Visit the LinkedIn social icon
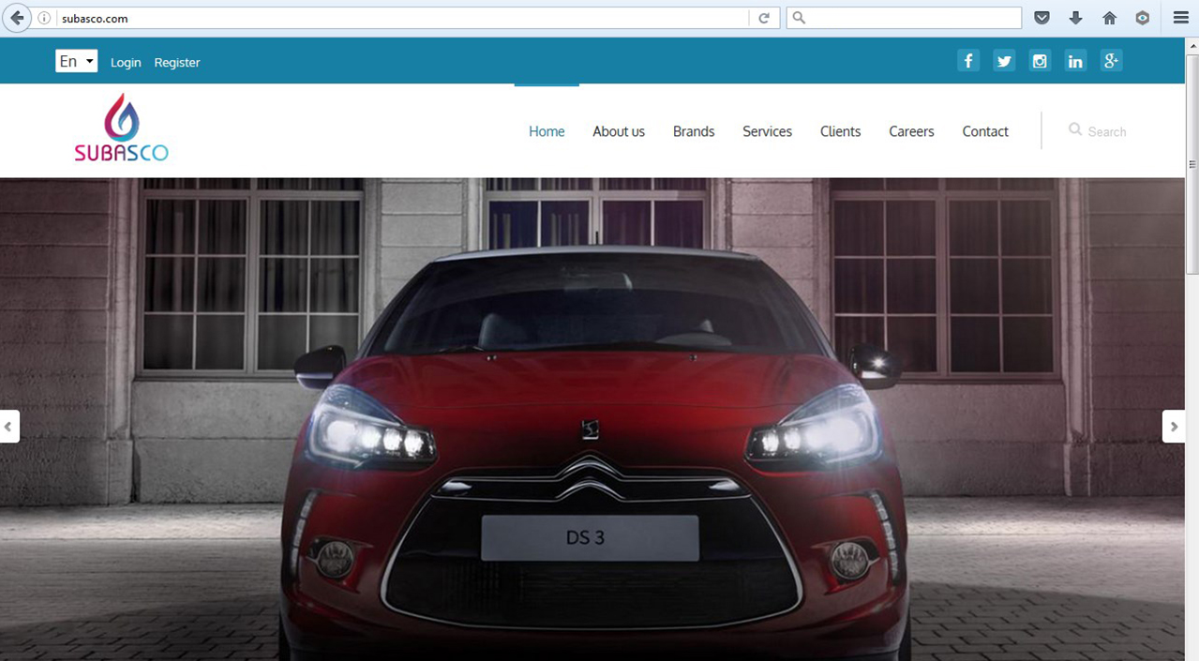Image resolution: width=1199 pixels, height=661 pixels. tap(1075, 61)
